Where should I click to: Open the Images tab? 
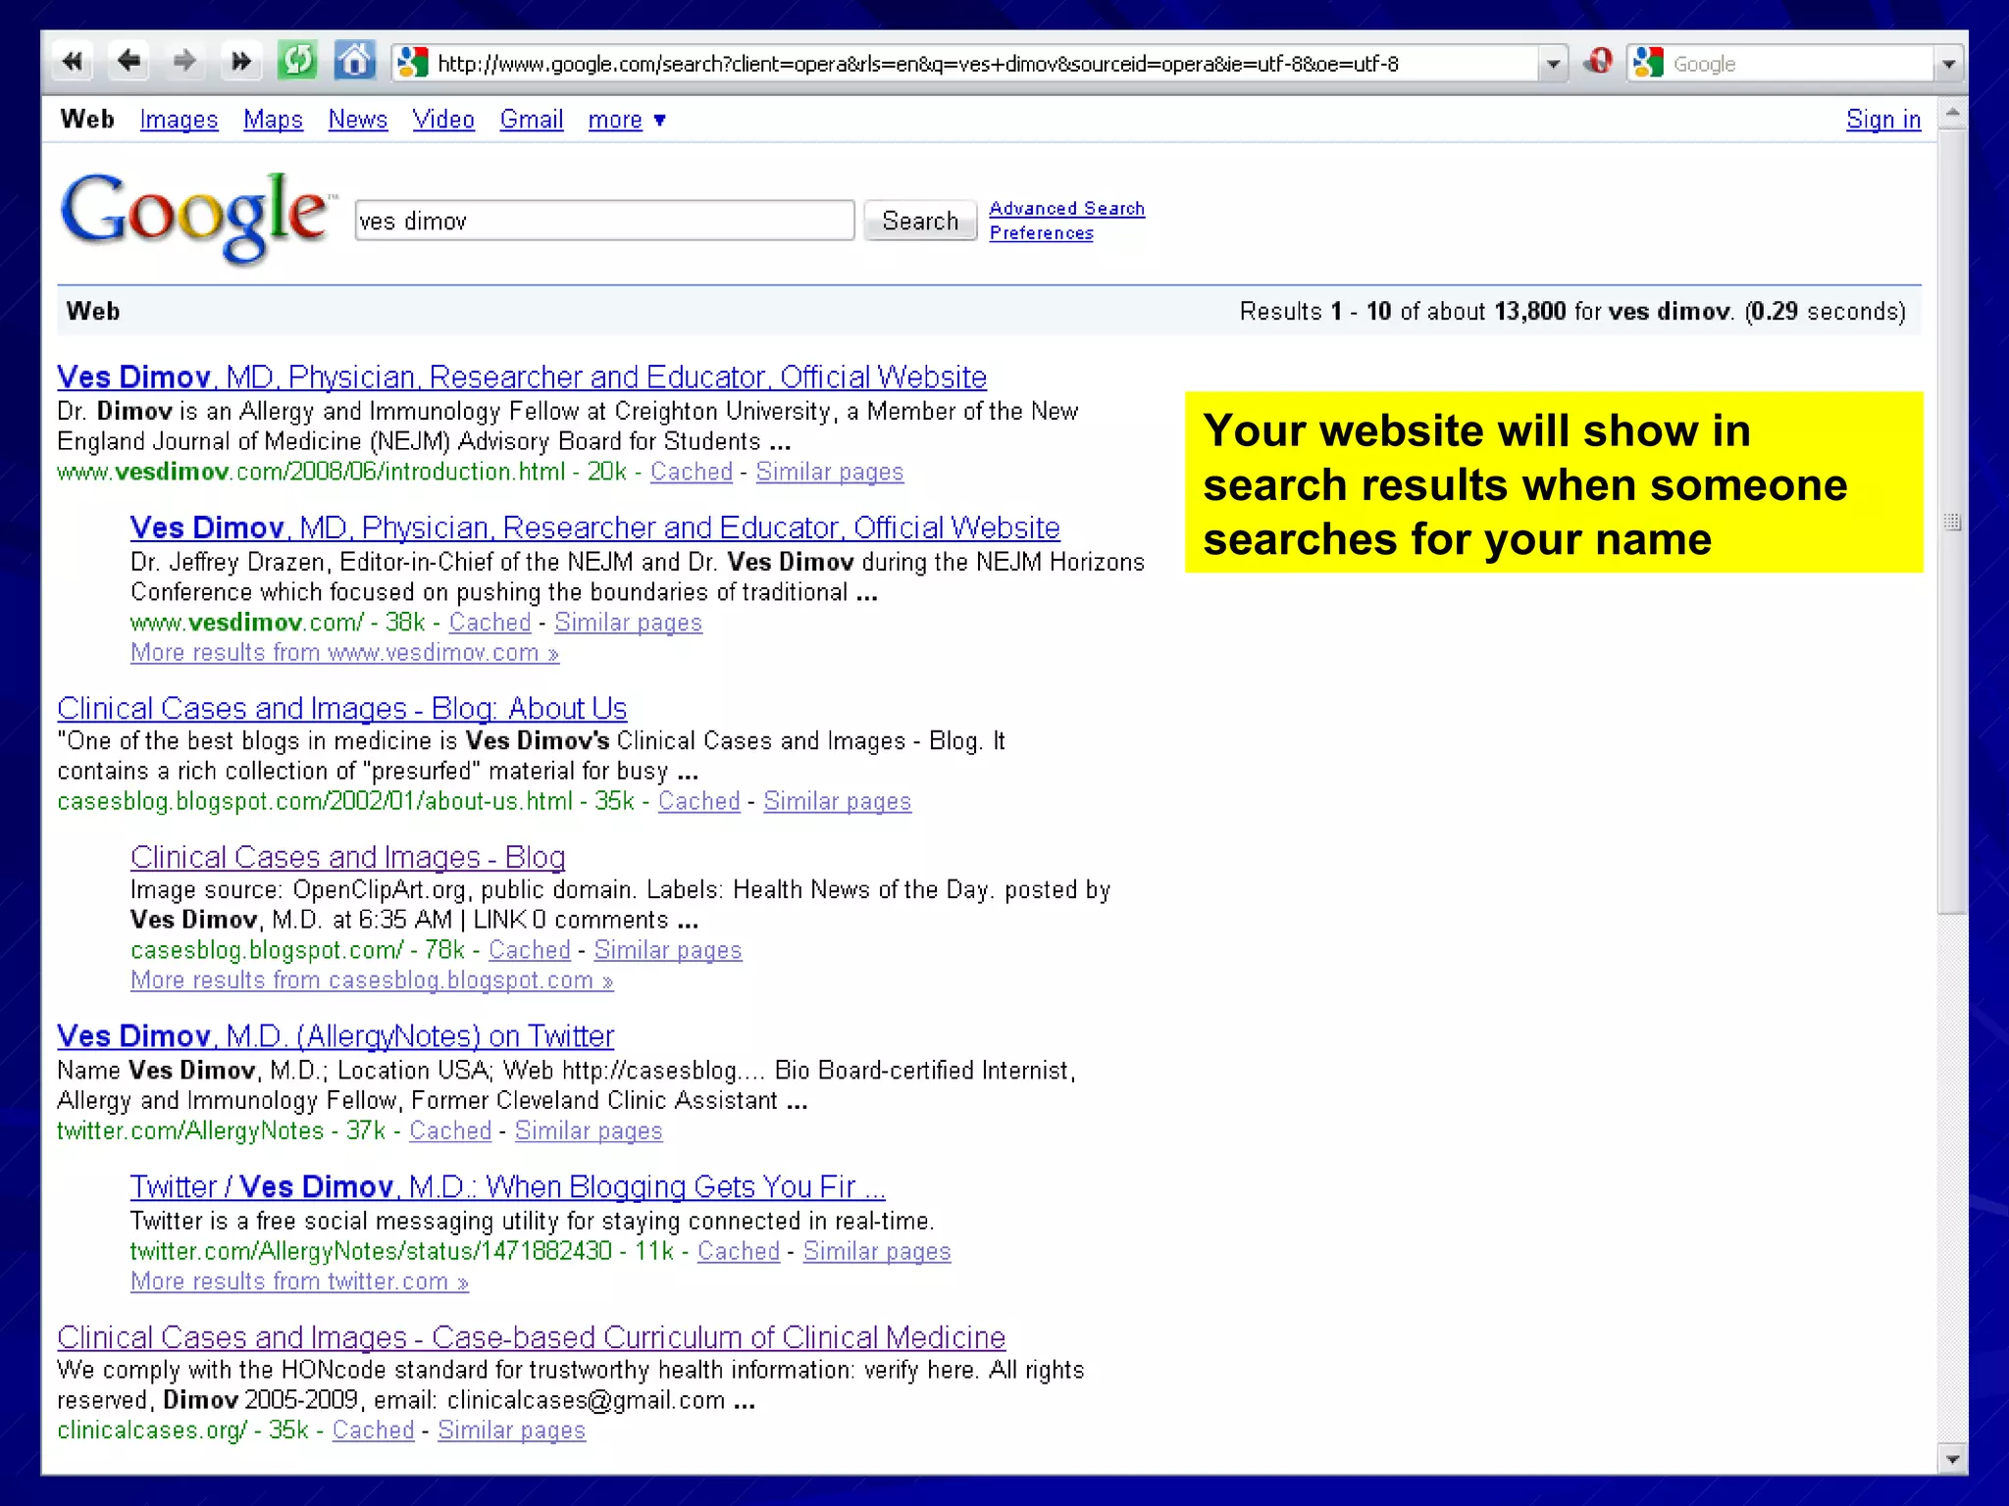(179, 120)
